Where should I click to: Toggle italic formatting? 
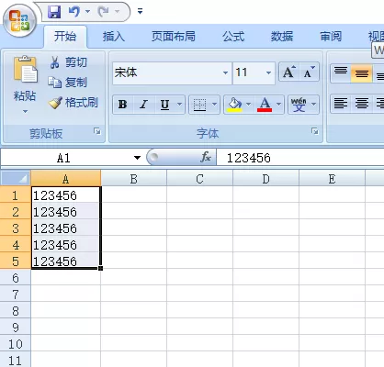pyautogui.click(x=143, y=105)
